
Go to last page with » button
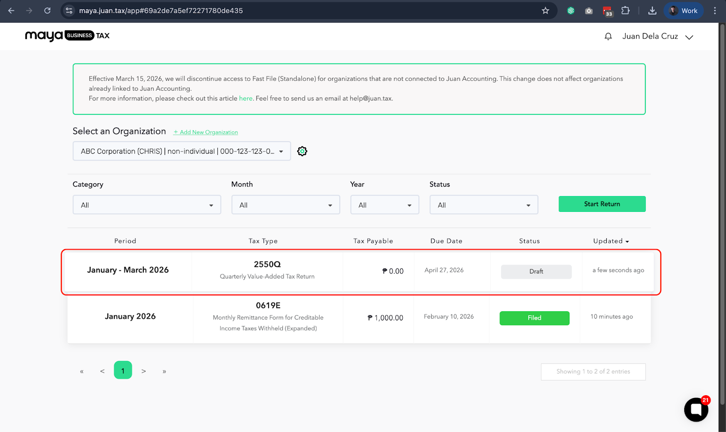[164, 371]
